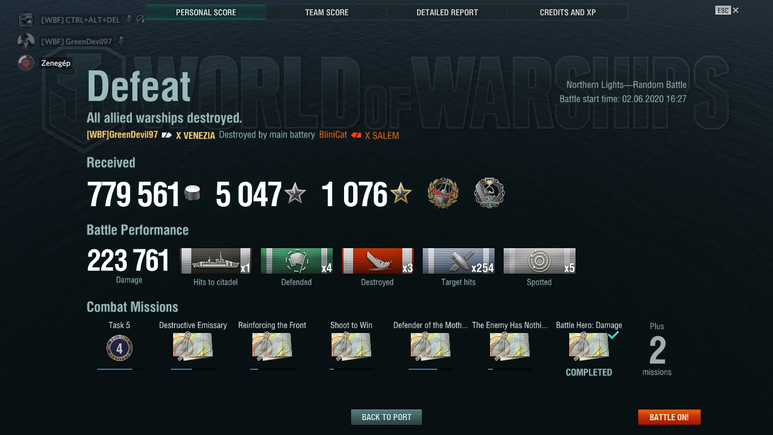Click the hourglass achievement medal icon
Image resolution: width=773 pixels, height=435 pixels.
489,193
